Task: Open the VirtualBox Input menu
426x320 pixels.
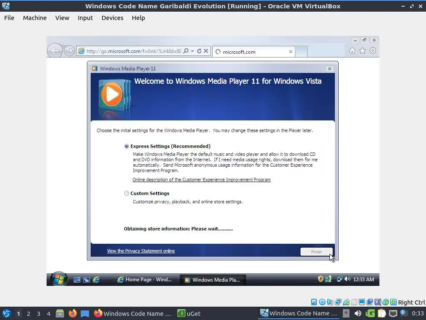Action: click(85, 18)
